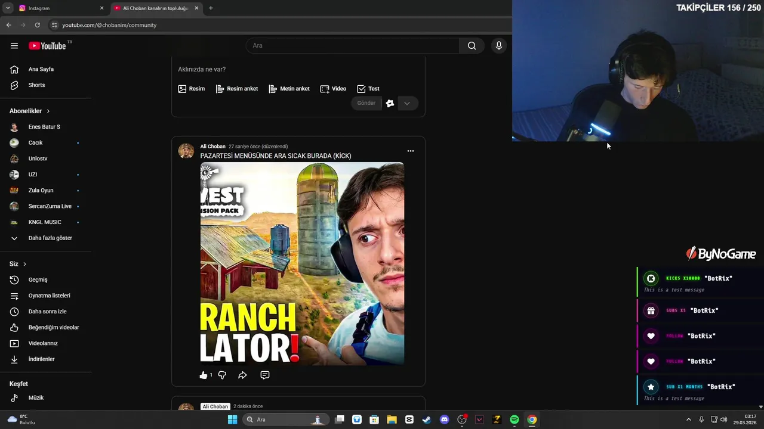Click the search magnifier button

(472, 46)
